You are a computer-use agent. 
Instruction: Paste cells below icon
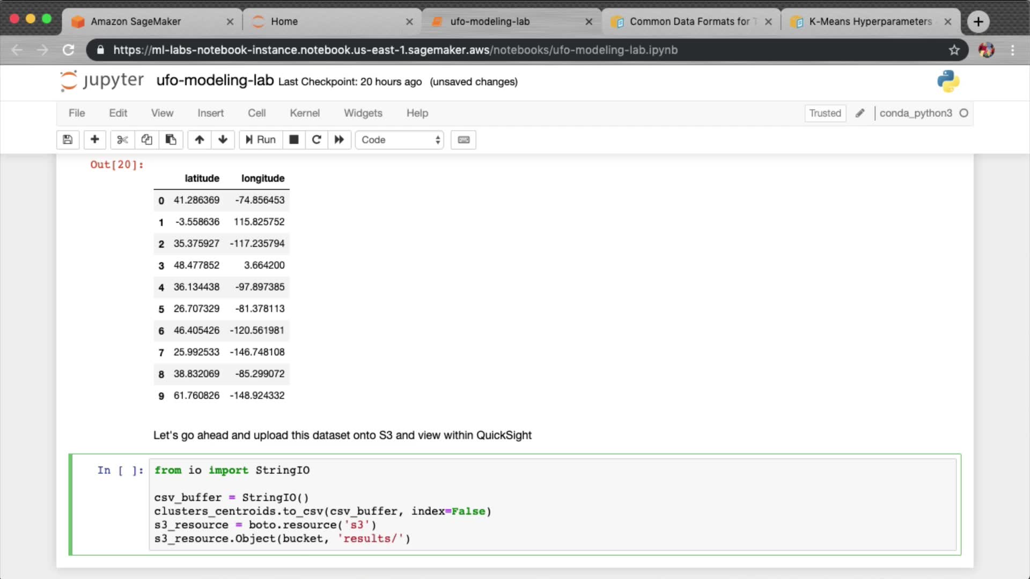[x=171, y=140]
